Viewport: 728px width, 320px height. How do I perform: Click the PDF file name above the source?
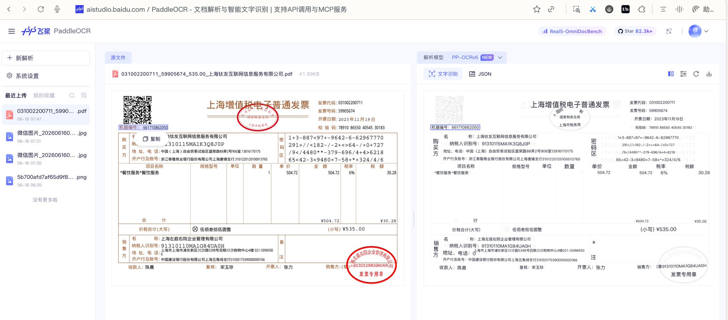pyautogui.click(x=207, y=74)
